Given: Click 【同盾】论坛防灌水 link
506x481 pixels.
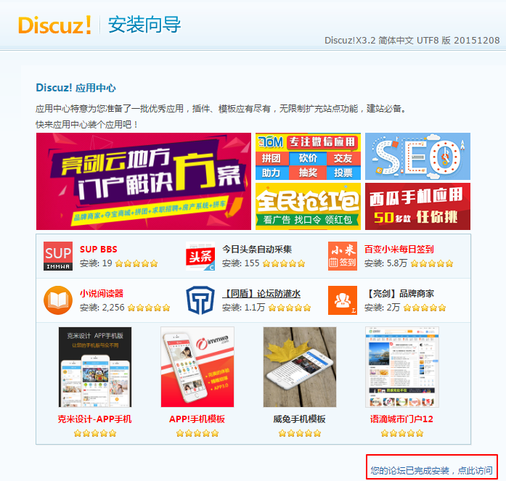Looking at the screenshot, I should point(261,293).
